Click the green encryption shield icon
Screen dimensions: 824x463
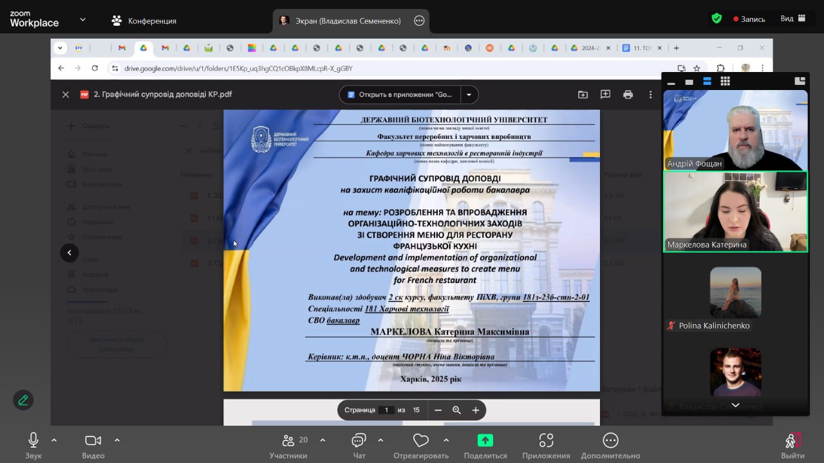coord(716,19)
